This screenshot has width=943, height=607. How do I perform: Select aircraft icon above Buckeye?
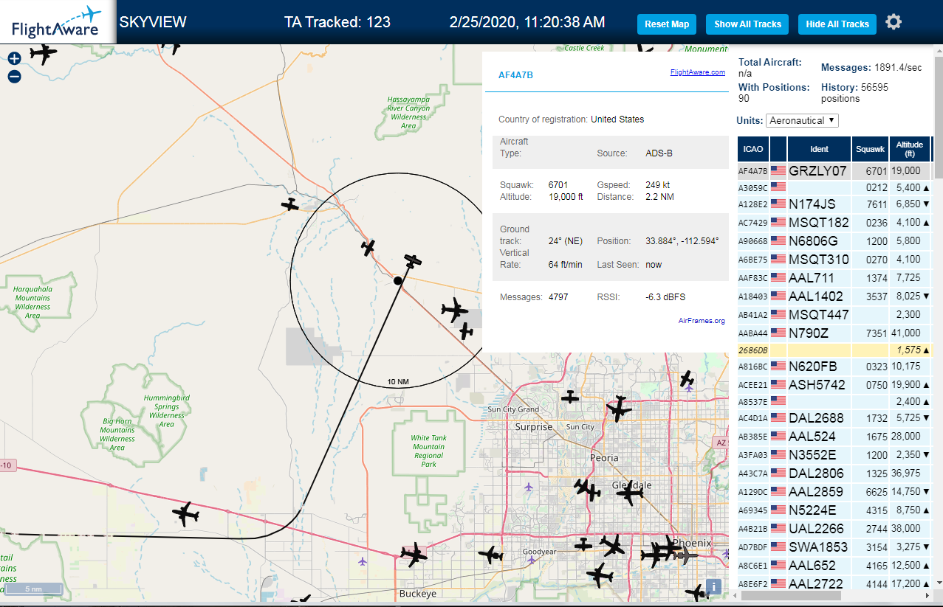pos(413,553)
